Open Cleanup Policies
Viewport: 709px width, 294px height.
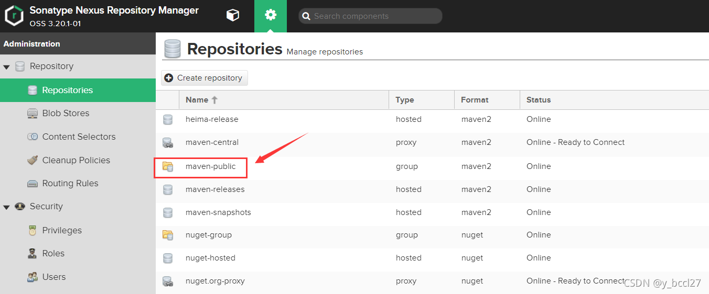tap(76, 160)
